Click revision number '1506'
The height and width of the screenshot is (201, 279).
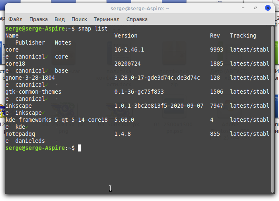coord(217,92)
